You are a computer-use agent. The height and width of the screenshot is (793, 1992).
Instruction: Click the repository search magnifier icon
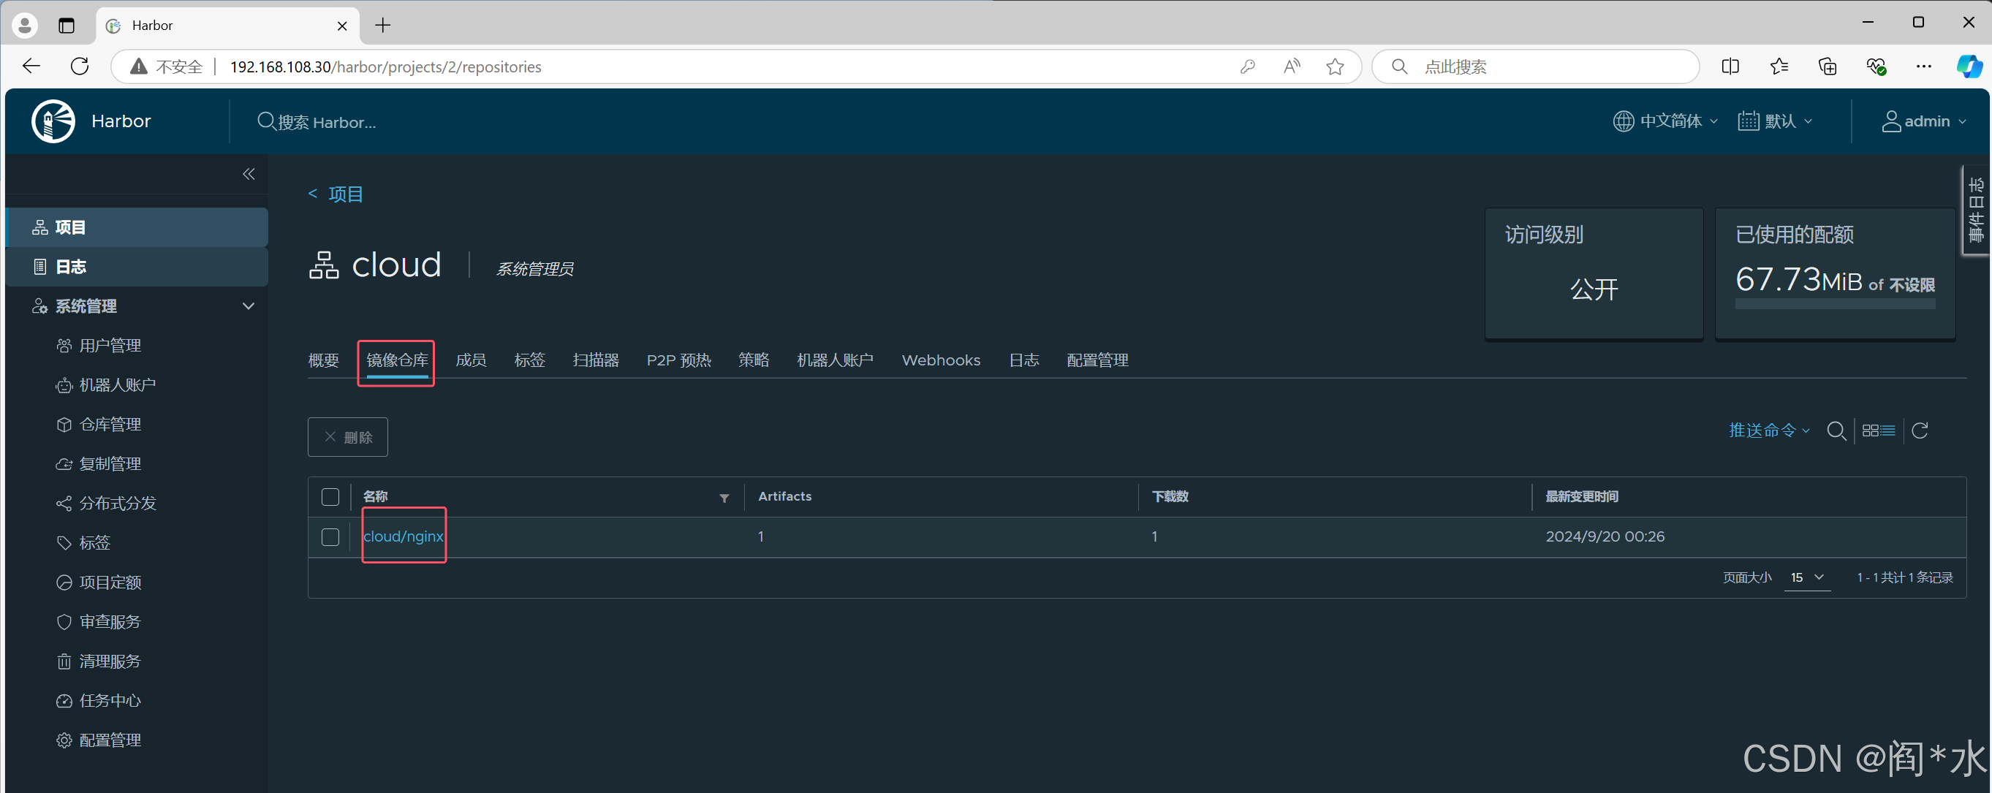[x=1836, y=430]
